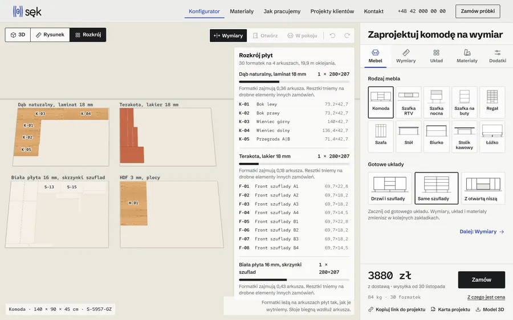
Task: Open Jak pracujemy page
Action: click(282, 11)
